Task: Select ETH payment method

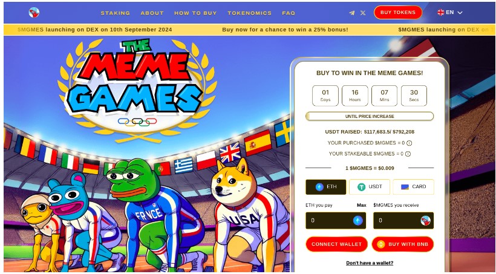Action: (326, 187)
